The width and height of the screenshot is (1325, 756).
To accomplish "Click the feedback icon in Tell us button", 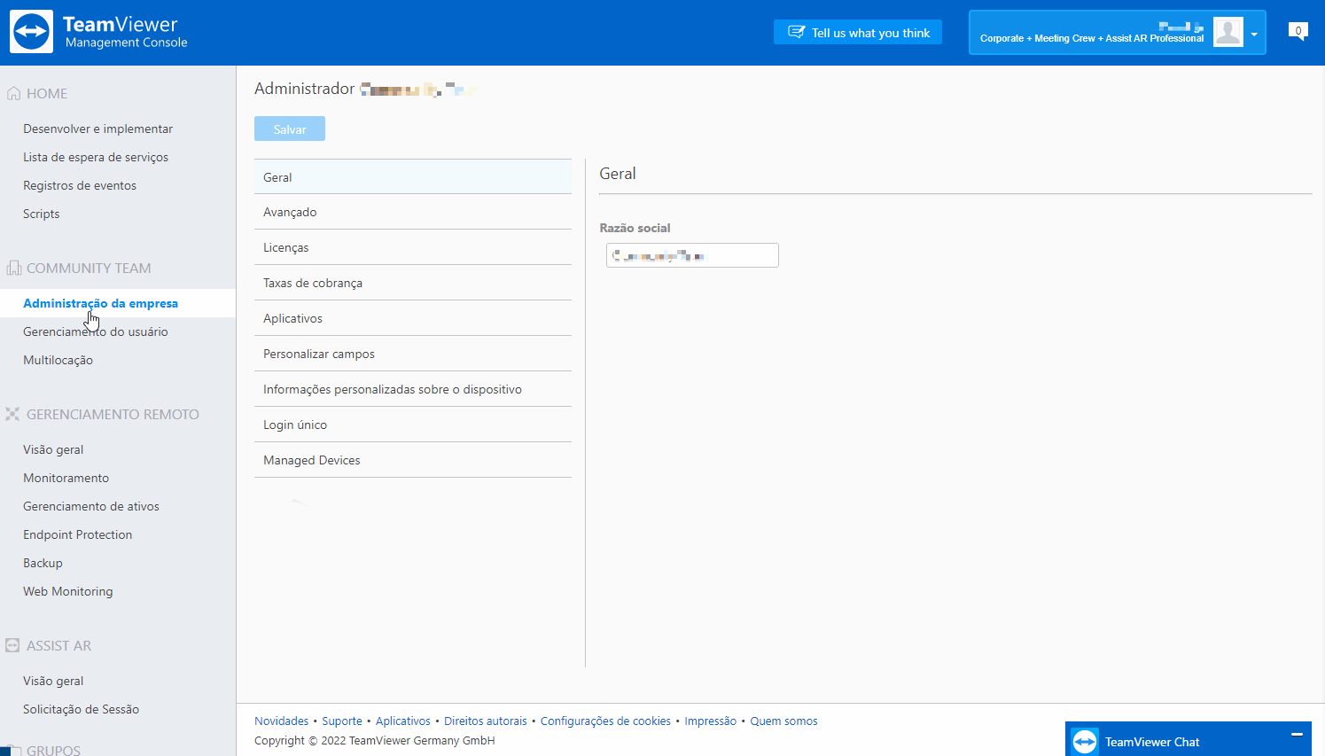I will pyautogui.click(x=797, y=32).
